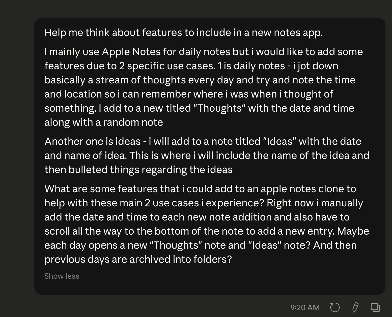Copy the message using the copy icon
The width and height of the screenshot is (392, 317).
375,307
